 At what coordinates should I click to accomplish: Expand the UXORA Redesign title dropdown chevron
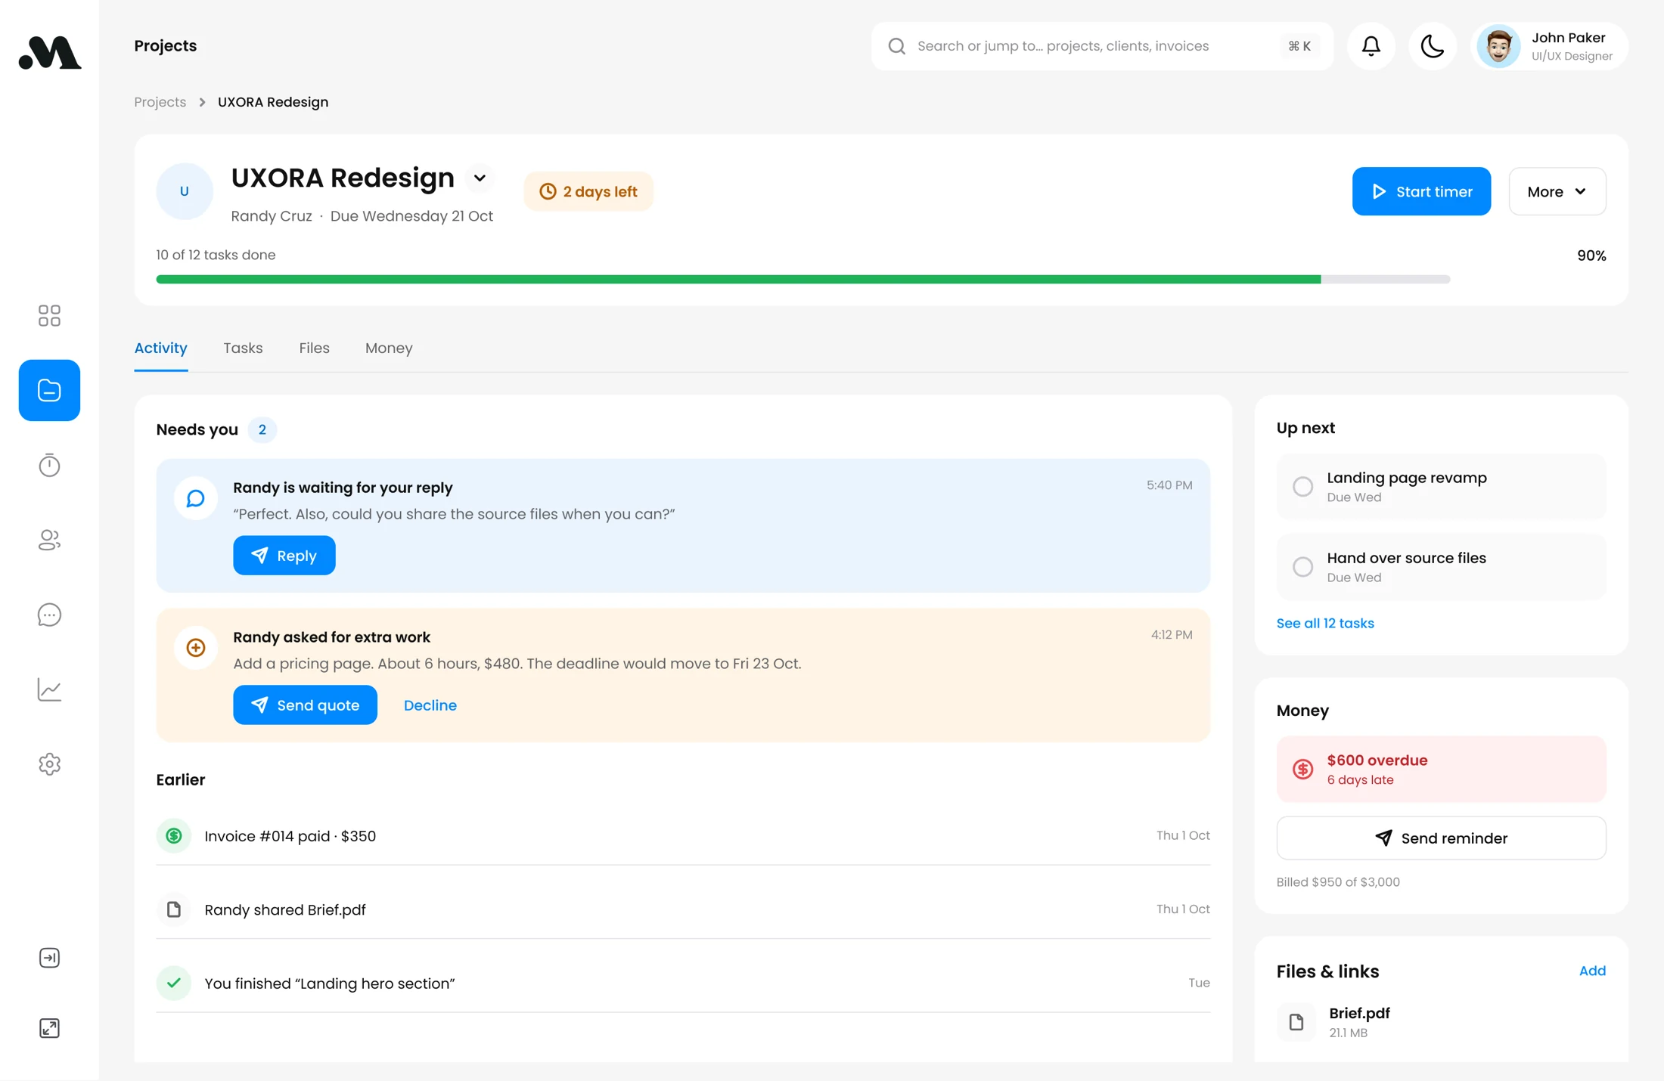(480, 178)
